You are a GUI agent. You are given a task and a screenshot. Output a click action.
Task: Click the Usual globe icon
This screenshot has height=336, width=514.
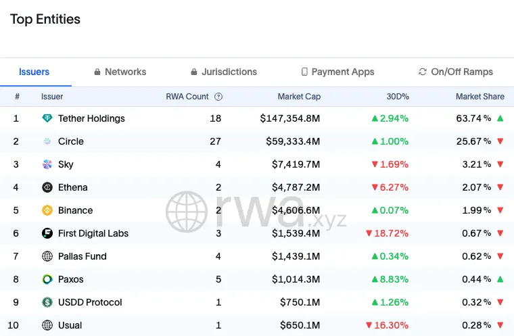tap(47, 325)
